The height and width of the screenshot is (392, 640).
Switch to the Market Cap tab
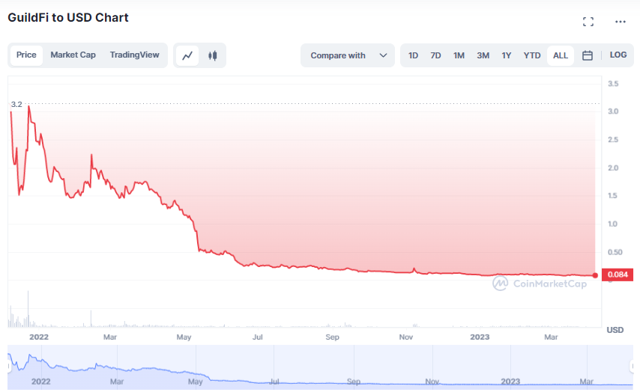tap(73, 55)
